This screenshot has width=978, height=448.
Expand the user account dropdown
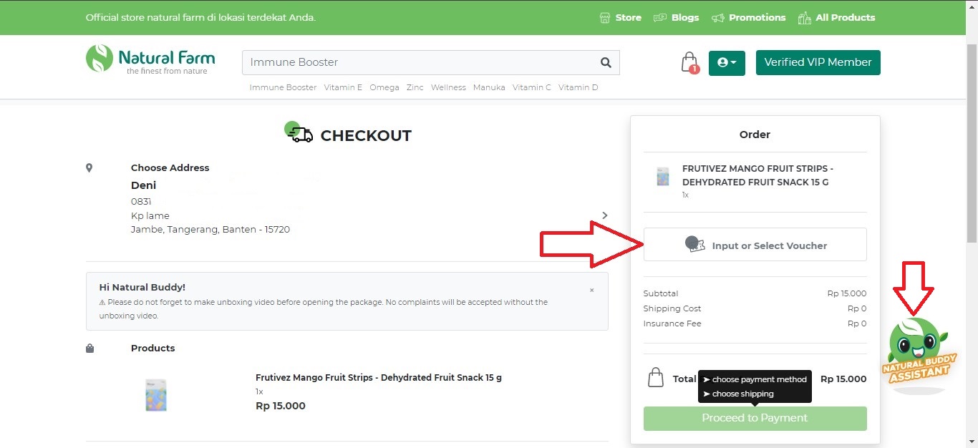(727, 62)
